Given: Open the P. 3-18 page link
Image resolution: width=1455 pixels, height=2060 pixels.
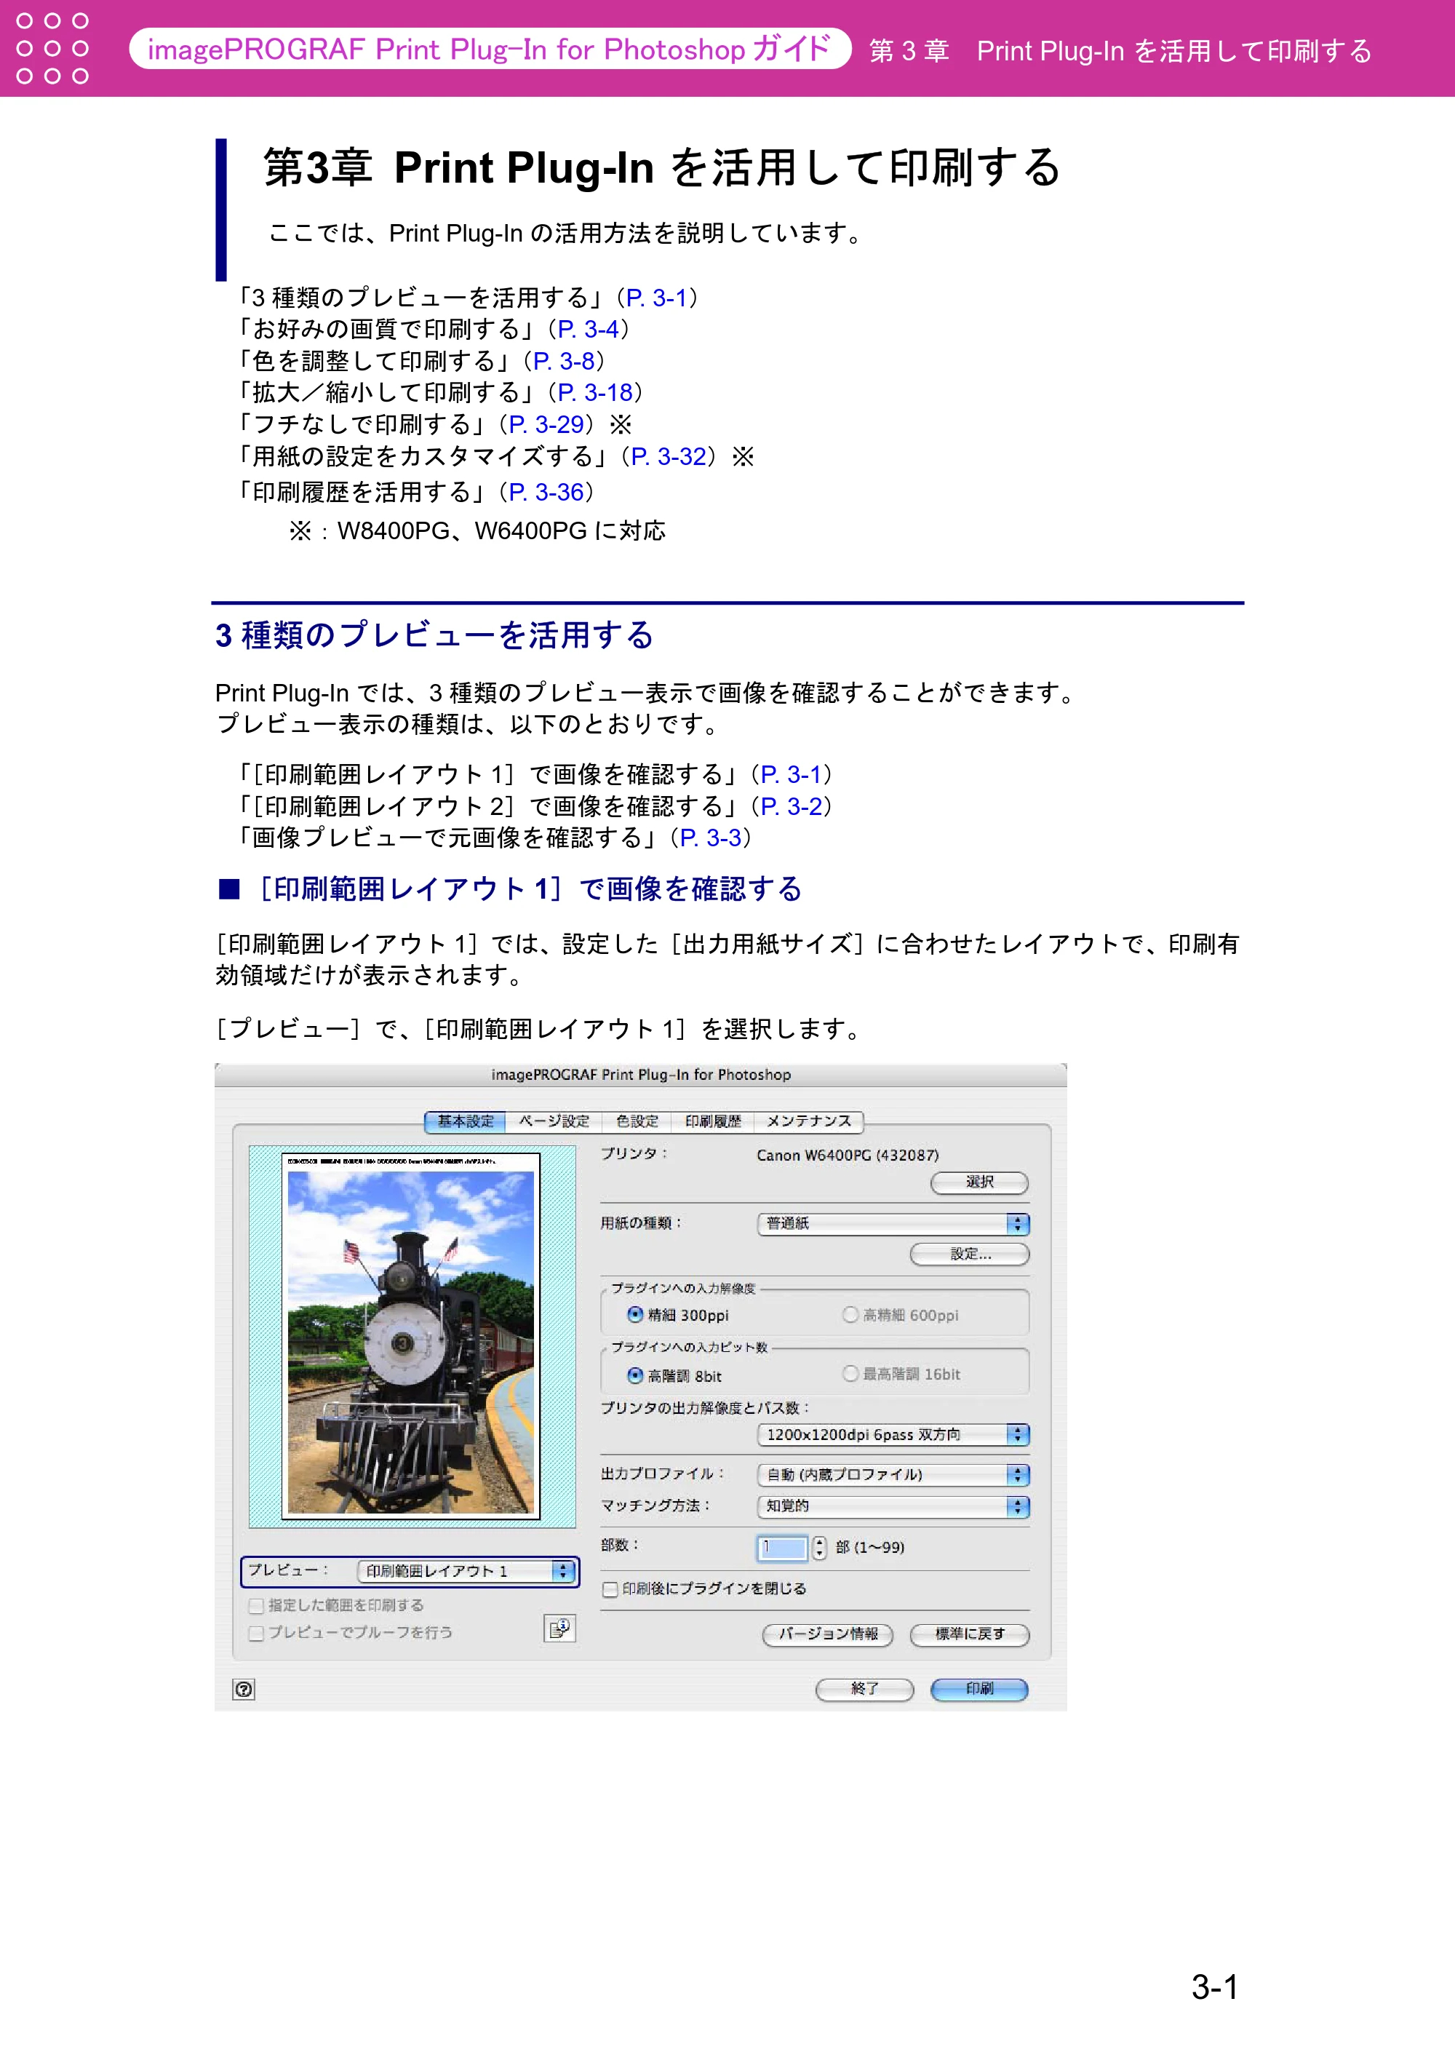Looking at the screenshot, I should click(595, 392).
